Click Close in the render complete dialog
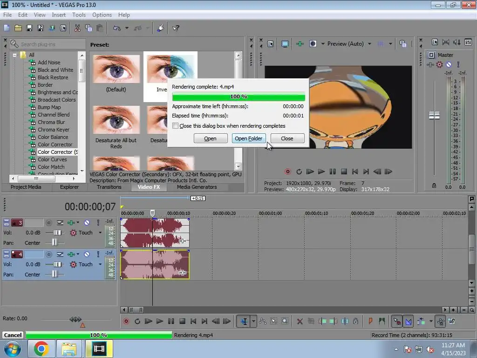The image size is (477, 358). tap(287, 138)
